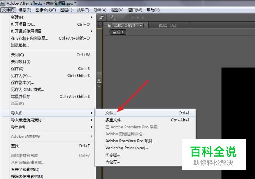Select the Puppet Pin tool
This screenshot has width=255, height=179.
(112, 17)
